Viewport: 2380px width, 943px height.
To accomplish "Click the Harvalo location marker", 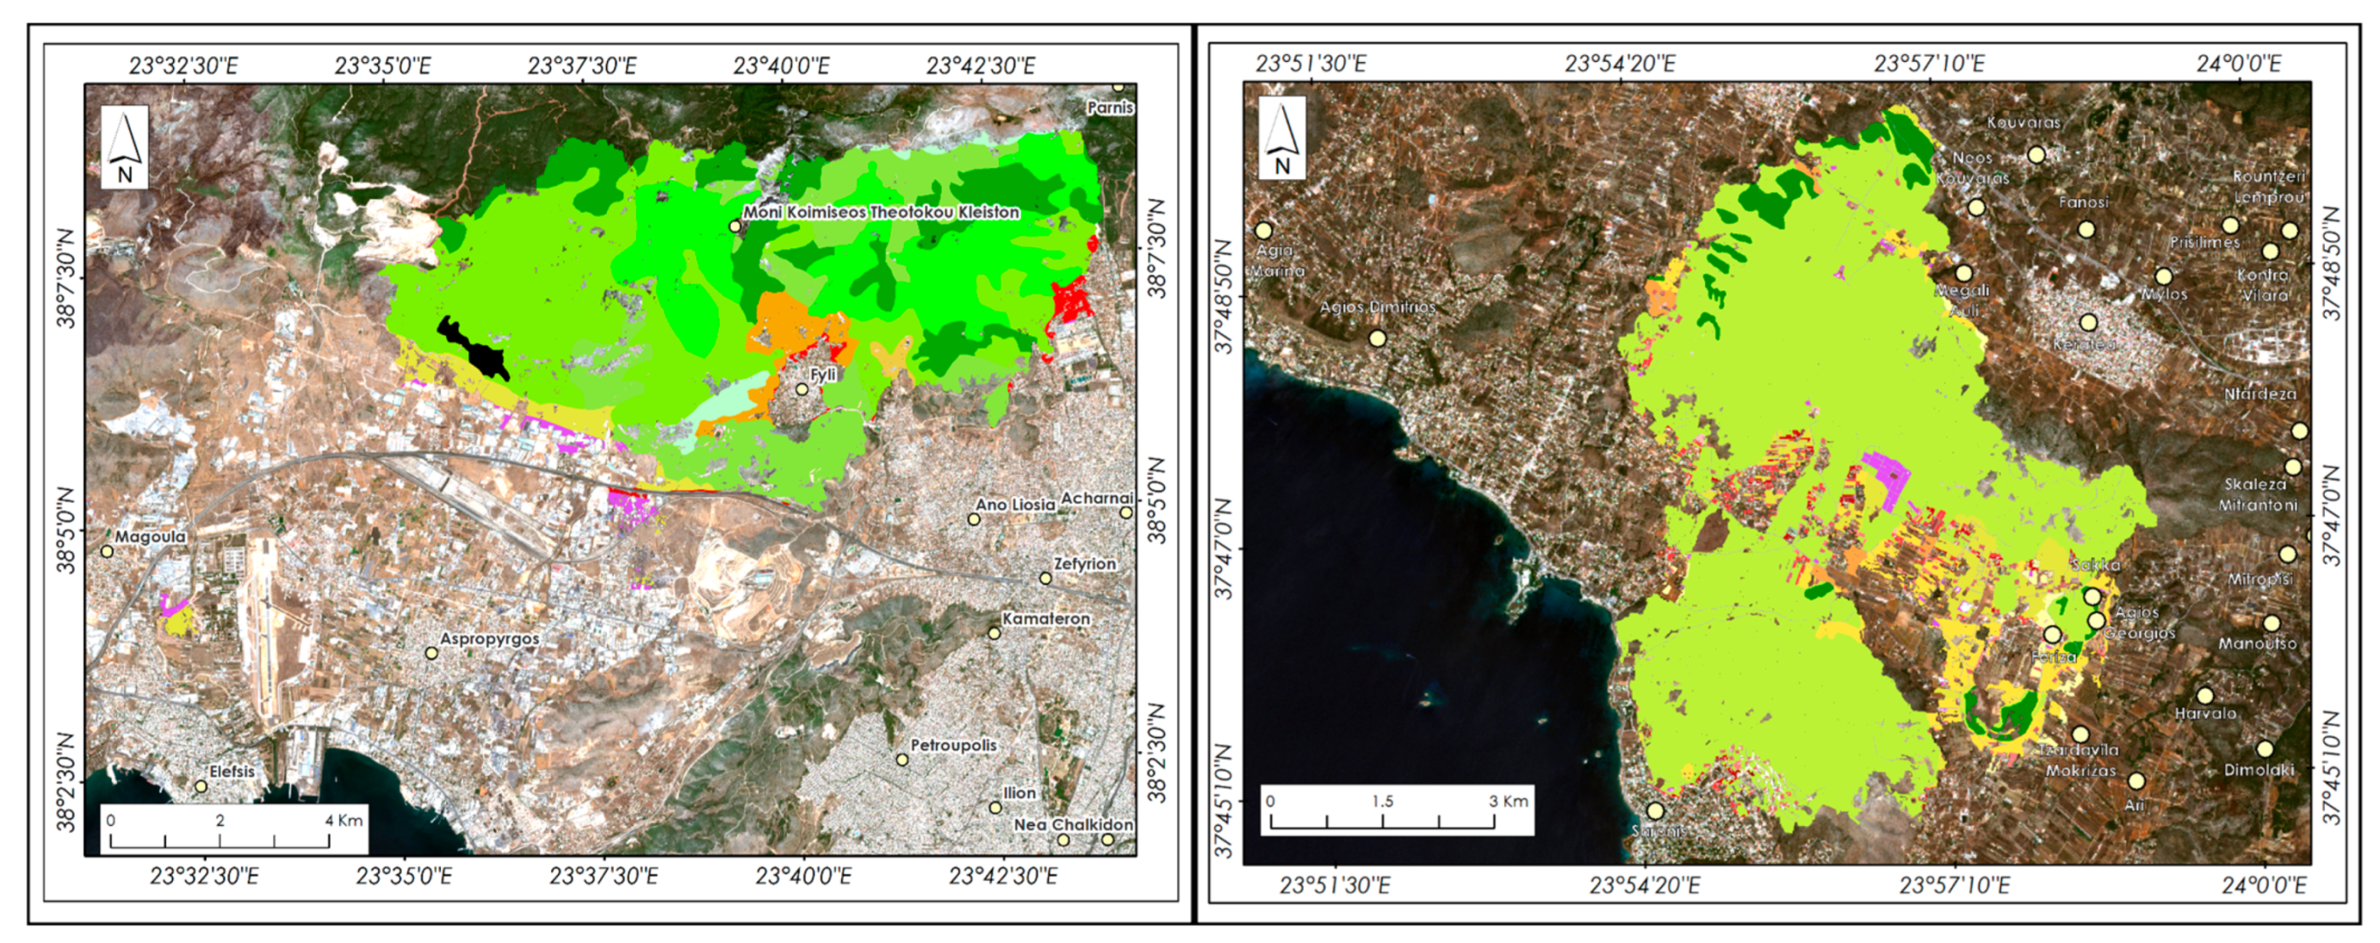I will [x=2205, y=695].
